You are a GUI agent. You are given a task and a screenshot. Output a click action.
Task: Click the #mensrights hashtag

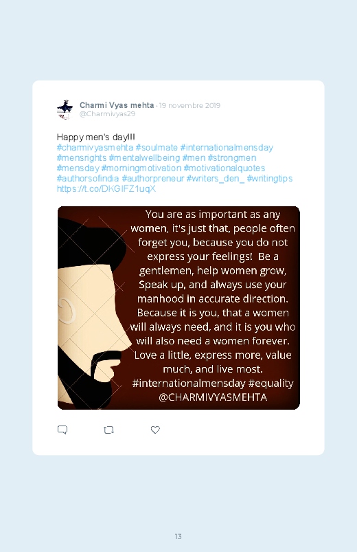pos(82,157)
